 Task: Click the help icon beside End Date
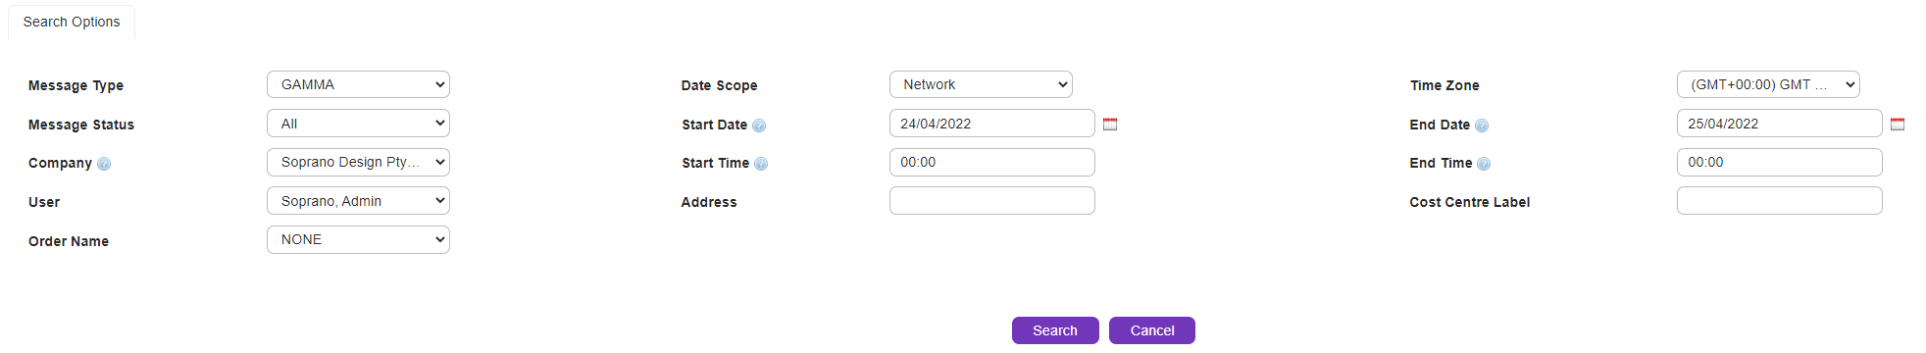[1482, 126]
